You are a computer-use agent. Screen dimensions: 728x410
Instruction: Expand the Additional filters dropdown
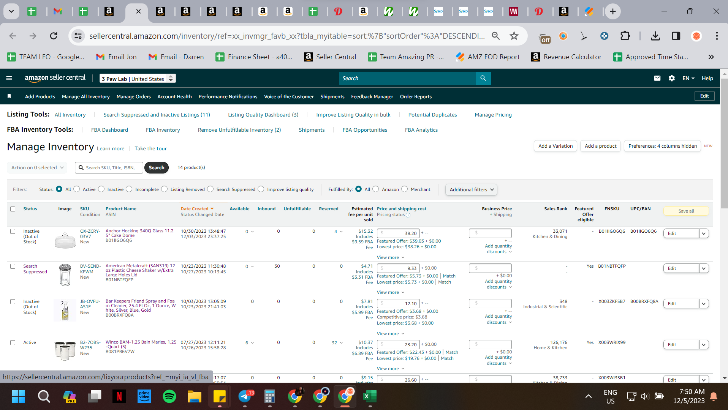pos(471,189)
